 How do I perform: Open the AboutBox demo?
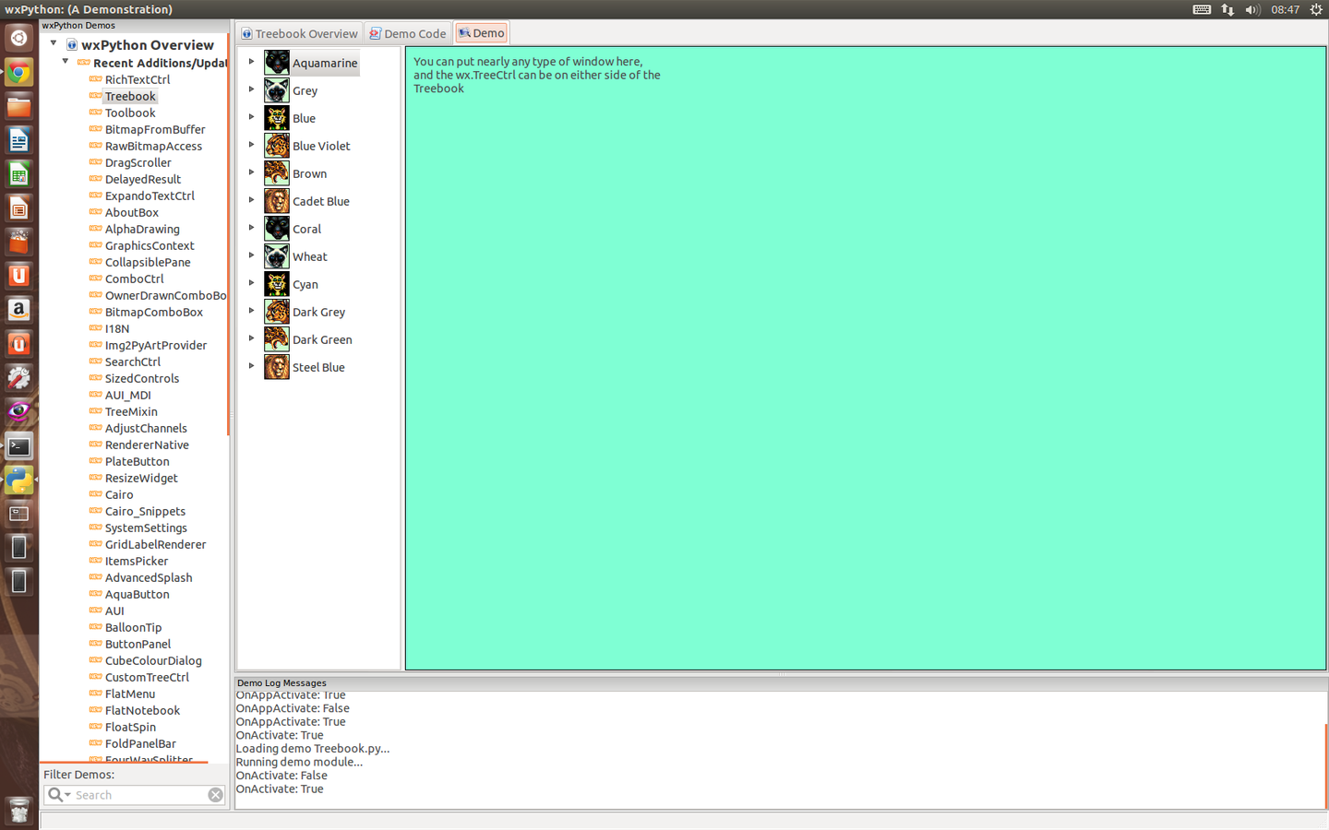pos(132,212)
